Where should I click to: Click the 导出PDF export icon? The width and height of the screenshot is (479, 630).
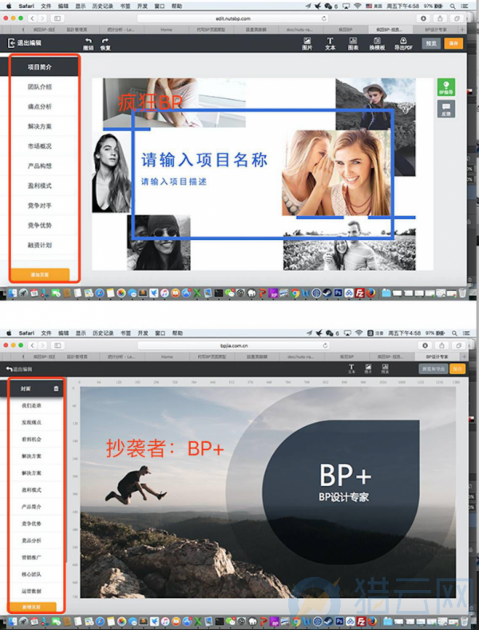tap(403, 41)
